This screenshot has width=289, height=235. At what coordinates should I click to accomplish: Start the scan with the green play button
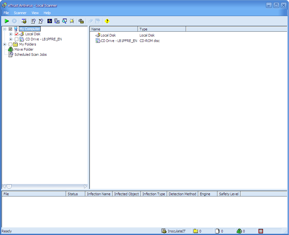point(7,21)
